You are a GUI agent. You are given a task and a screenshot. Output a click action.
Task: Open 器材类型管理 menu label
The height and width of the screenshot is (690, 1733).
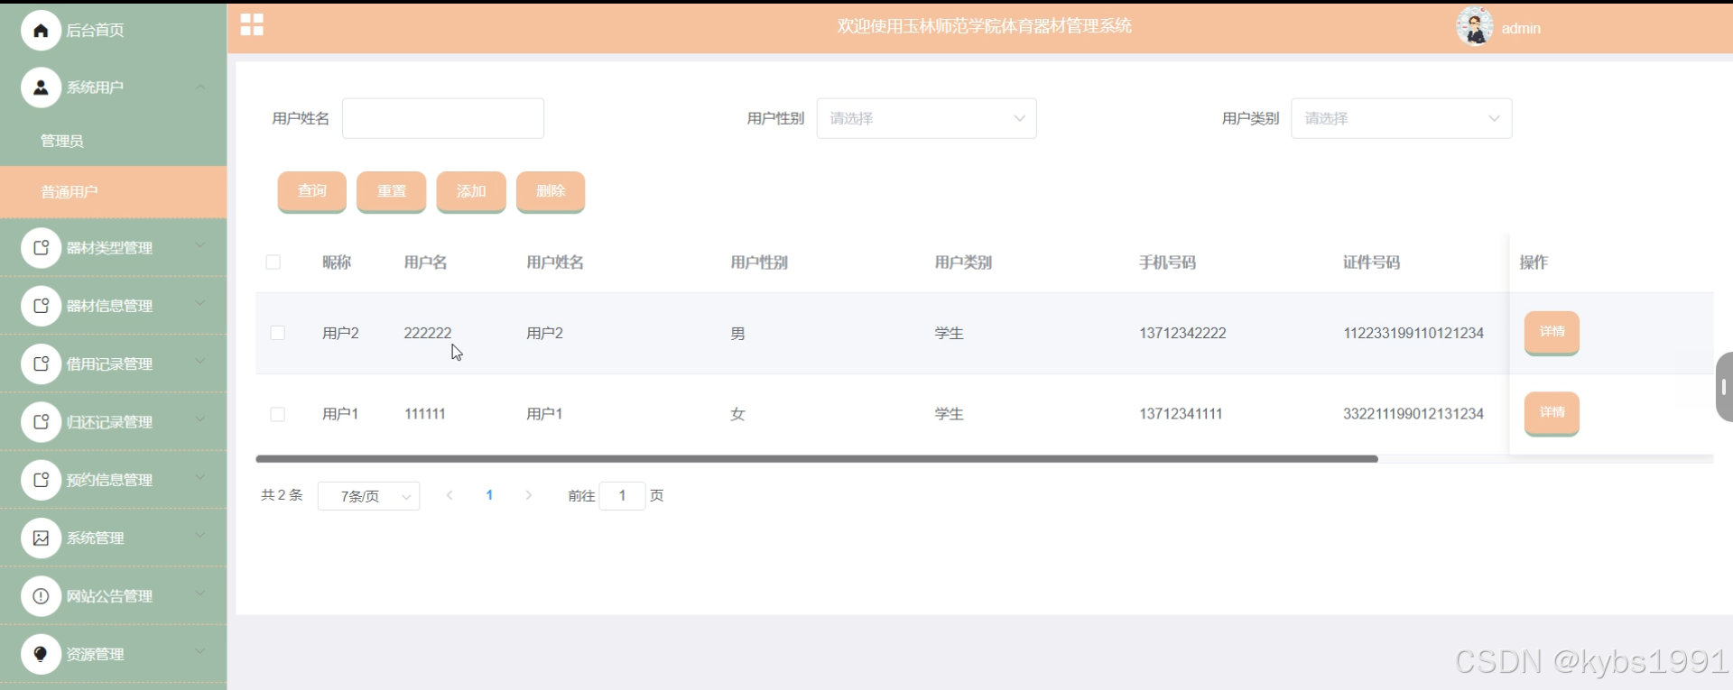[x=109, y=248]
